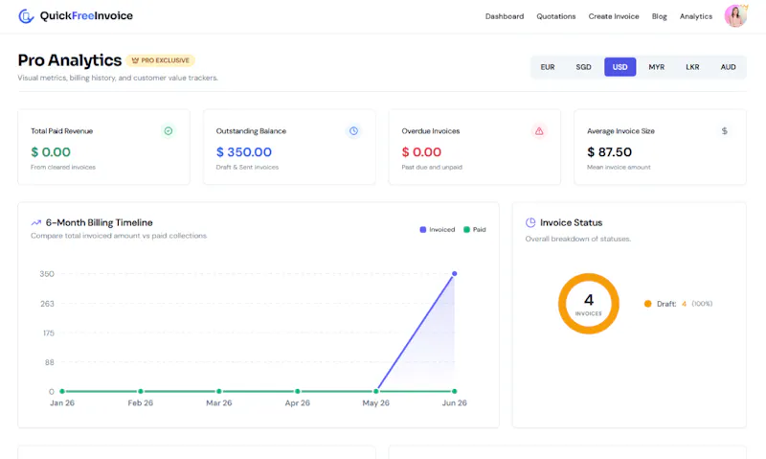
Task: Switch currency to AUD
Action: [728, 67]
